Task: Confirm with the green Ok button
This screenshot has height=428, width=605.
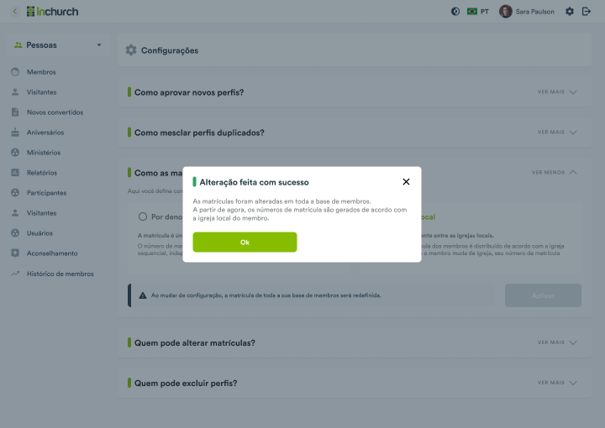Action: 245,242
